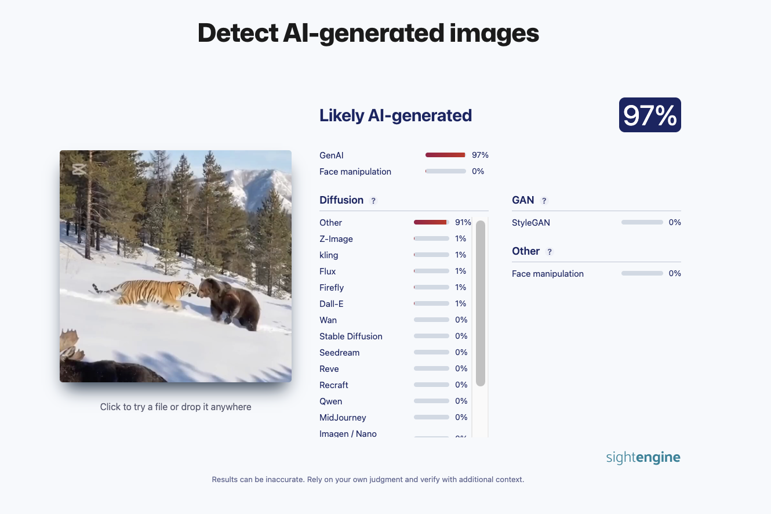Click the Firefly model label
771x514 pixels.
click(x=332, y=288)
